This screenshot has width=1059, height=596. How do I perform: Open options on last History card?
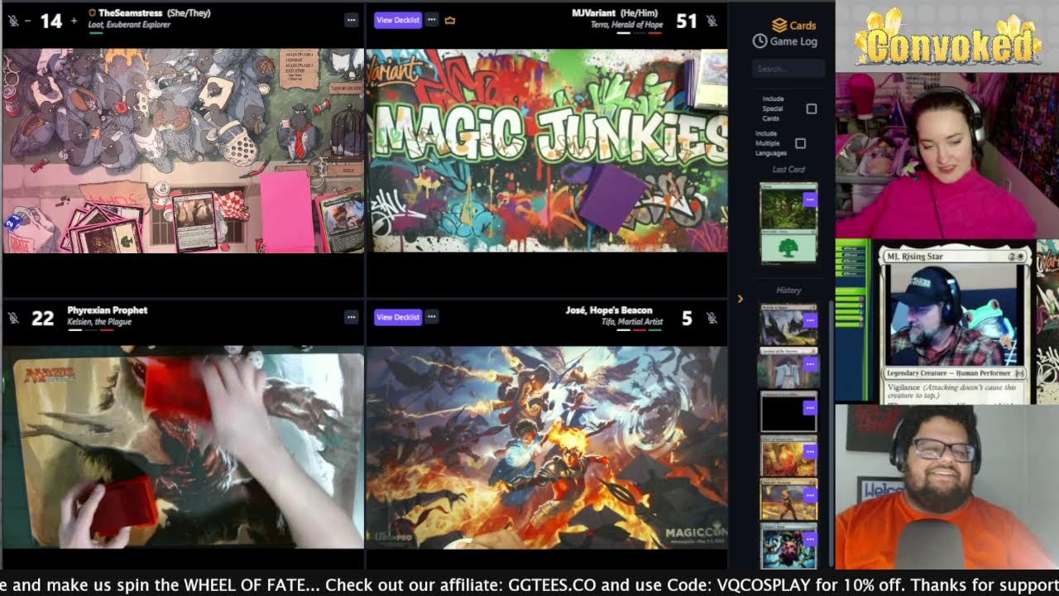(809, 539)
